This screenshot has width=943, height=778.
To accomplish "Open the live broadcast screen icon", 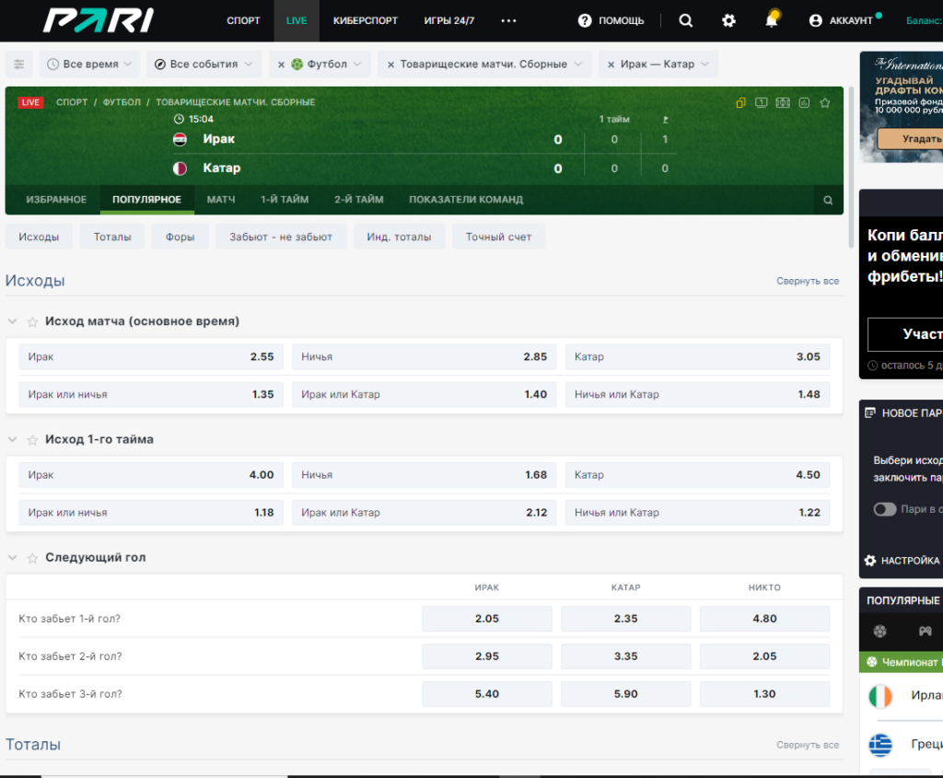I will point(762,103).
